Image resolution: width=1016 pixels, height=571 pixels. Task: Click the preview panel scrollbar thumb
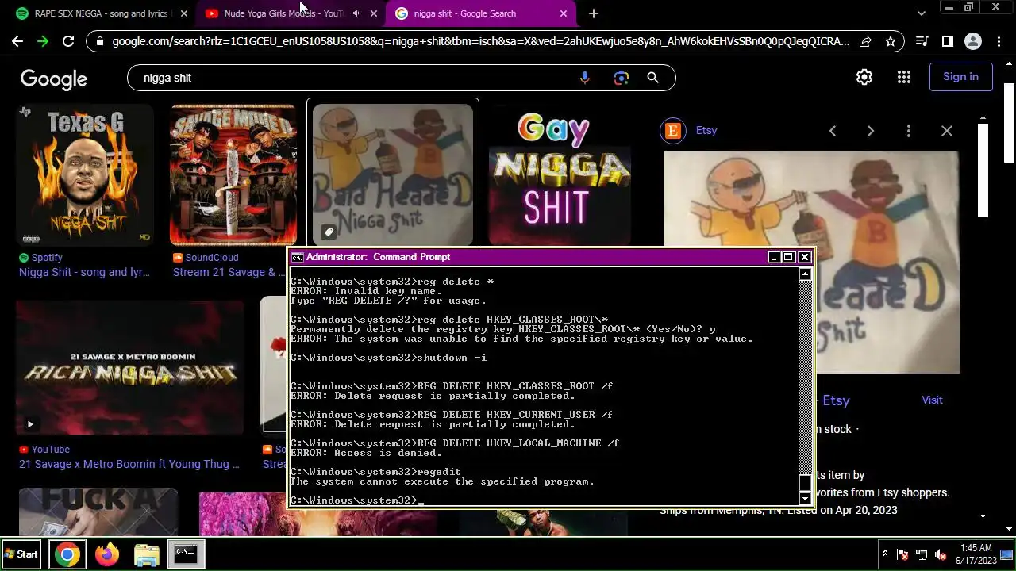coord(983,169)
